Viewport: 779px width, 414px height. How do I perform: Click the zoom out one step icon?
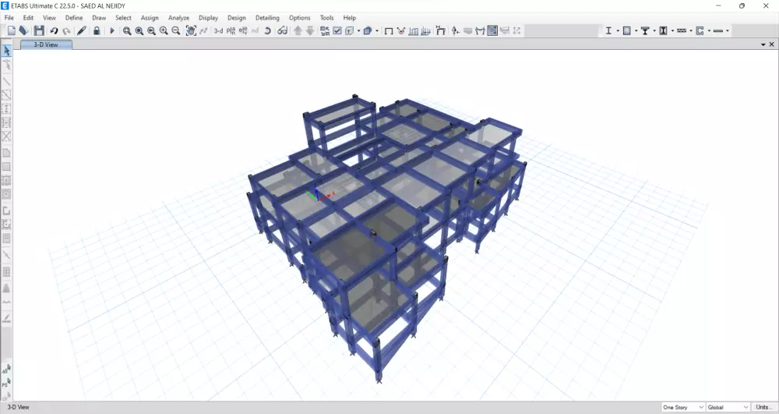pos(176,31)
